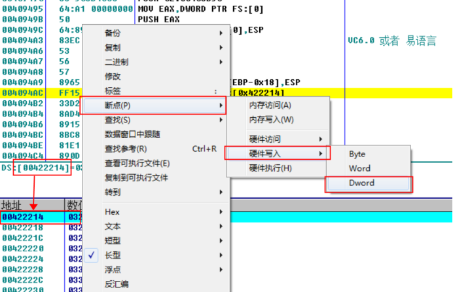Viewport: 453px width, 292px height.
Task: Expand the arrow beside 备份
Action: (221, 33)
